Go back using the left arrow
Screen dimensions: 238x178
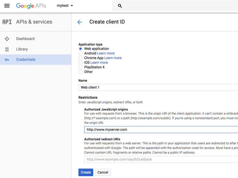tap(80, 22)
